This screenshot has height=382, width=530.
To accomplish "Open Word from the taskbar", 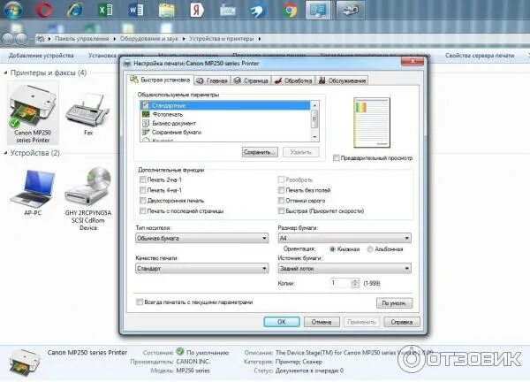I will coord(136,10).
